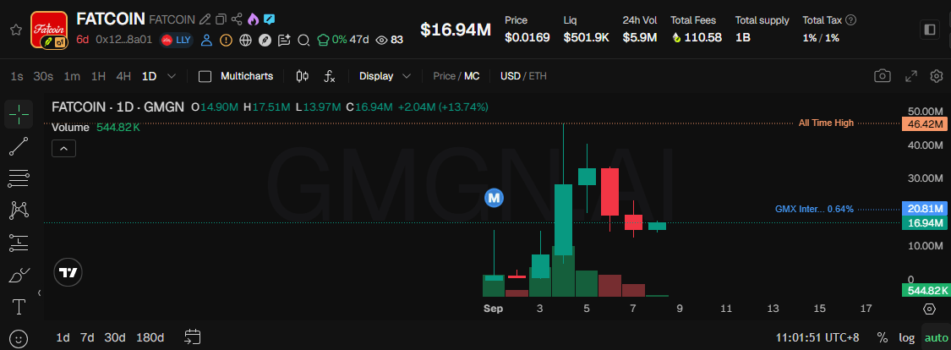This screenshot has width=951, height=350.
Task: Select the horizontal lines Fibonacci tool
Action: click(x=19, y=179)
